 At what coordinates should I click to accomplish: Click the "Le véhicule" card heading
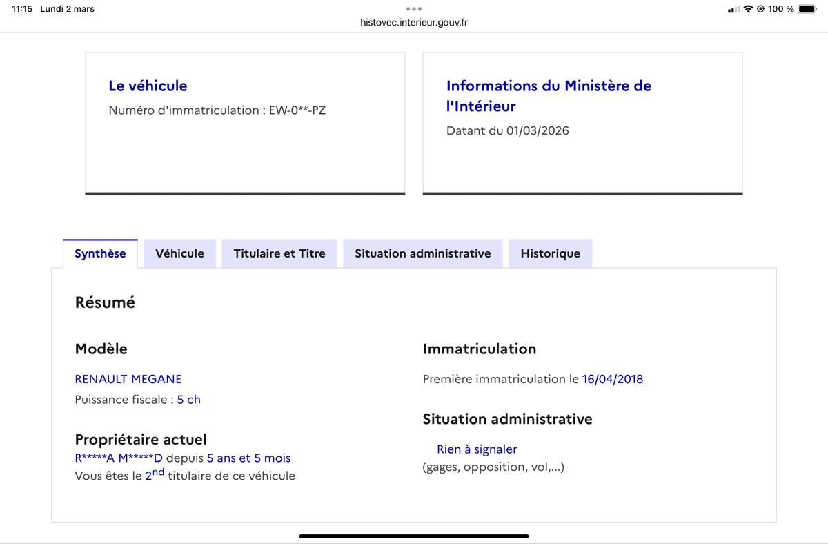(x=148, y=86)
